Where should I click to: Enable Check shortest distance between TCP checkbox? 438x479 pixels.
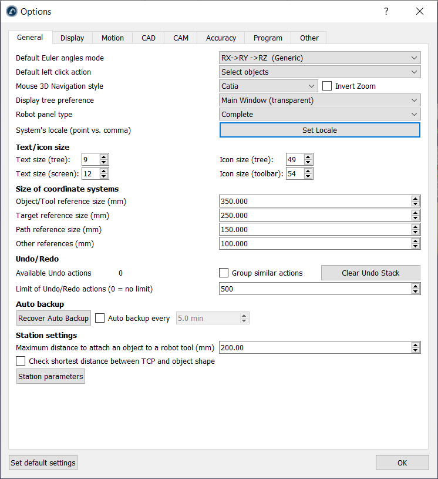point(21,361)
